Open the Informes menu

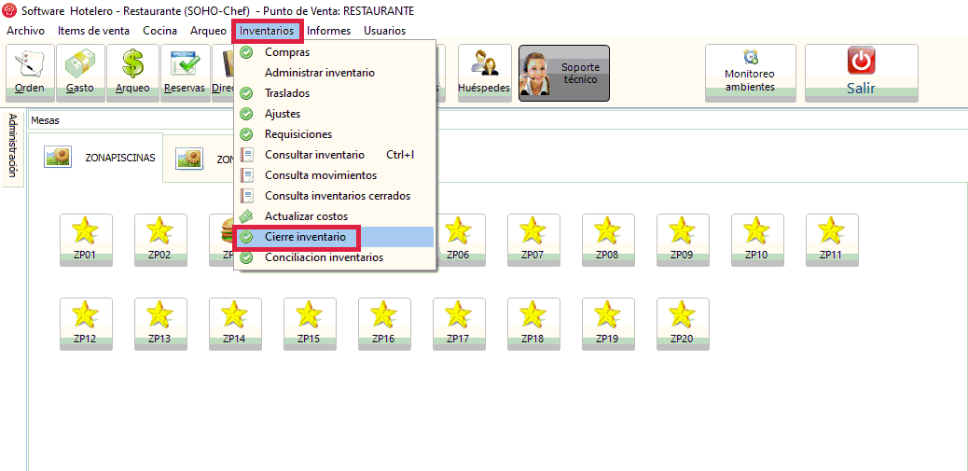[328, 31]
